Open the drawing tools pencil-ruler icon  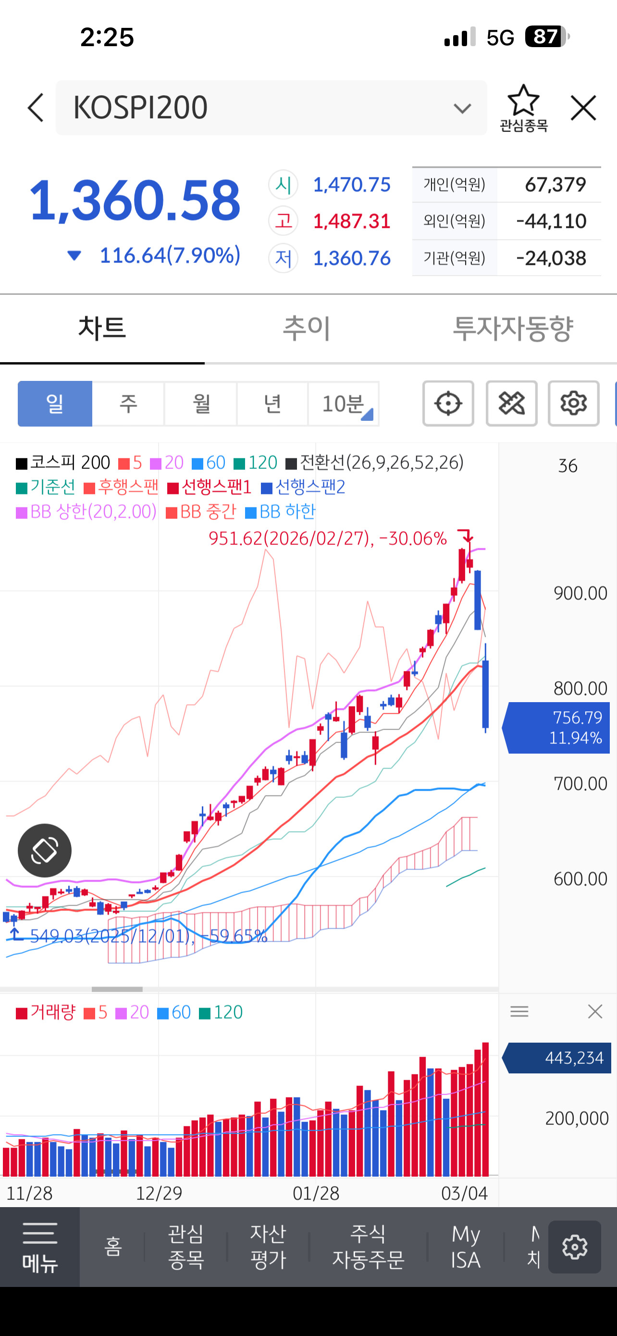(x=511, y=403)
